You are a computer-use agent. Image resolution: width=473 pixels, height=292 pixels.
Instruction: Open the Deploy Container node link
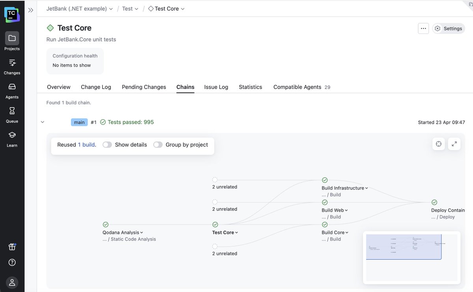(448, 210)
